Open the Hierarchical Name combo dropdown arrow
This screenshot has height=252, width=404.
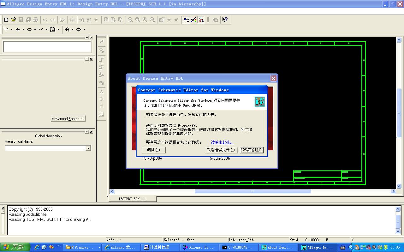pos(88,148)
